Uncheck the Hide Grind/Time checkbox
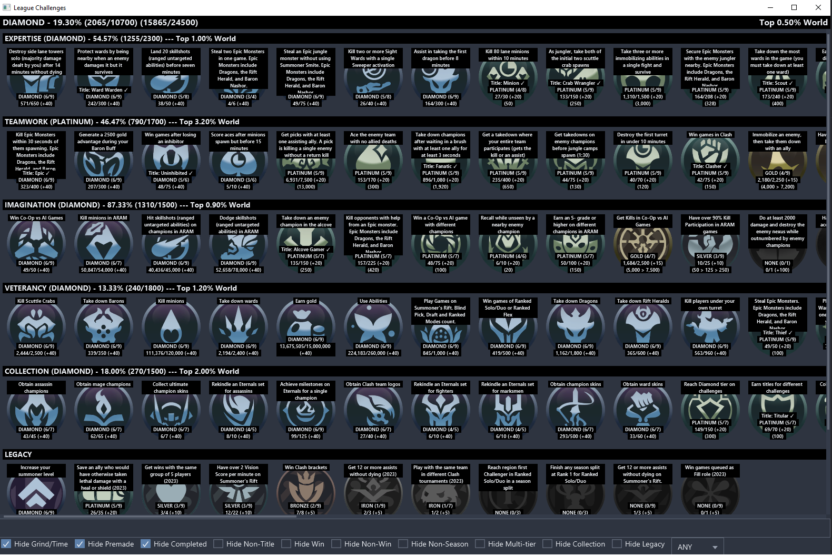Screen dimensions: 832x556 tap(6, 544)
